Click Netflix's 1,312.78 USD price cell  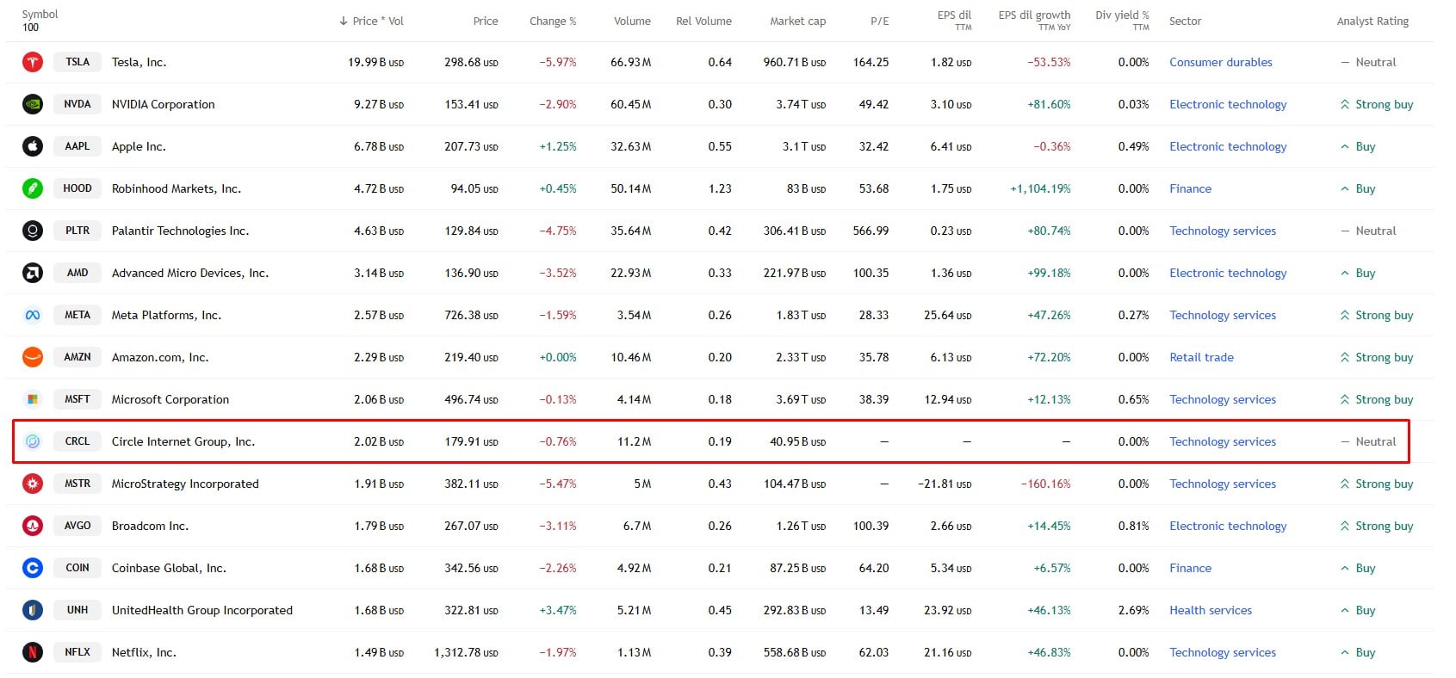pyautogui.click(x=466, y=652)
